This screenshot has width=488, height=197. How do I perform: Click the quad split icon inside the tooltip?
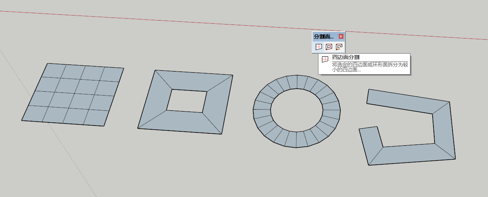point(324,59)
